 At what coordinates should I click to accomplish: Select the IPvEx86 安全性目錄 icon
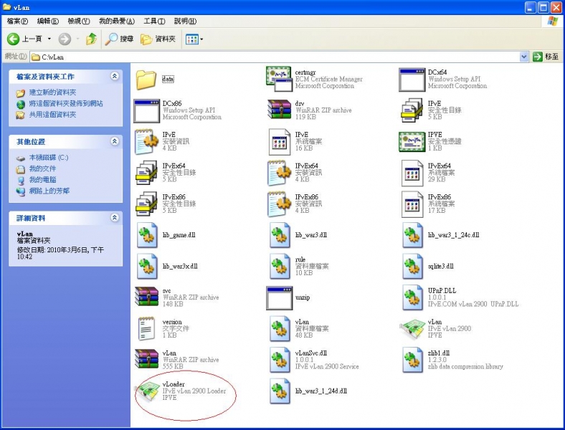point(146,204)
